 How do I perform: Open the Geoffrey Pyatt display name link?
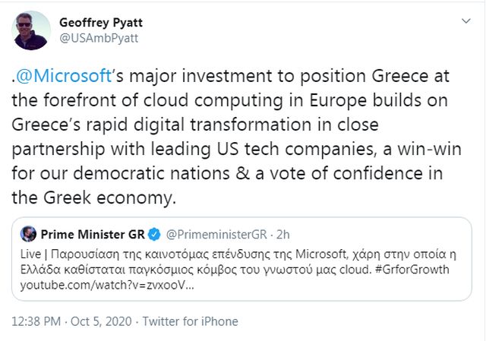tap(100, 21)
